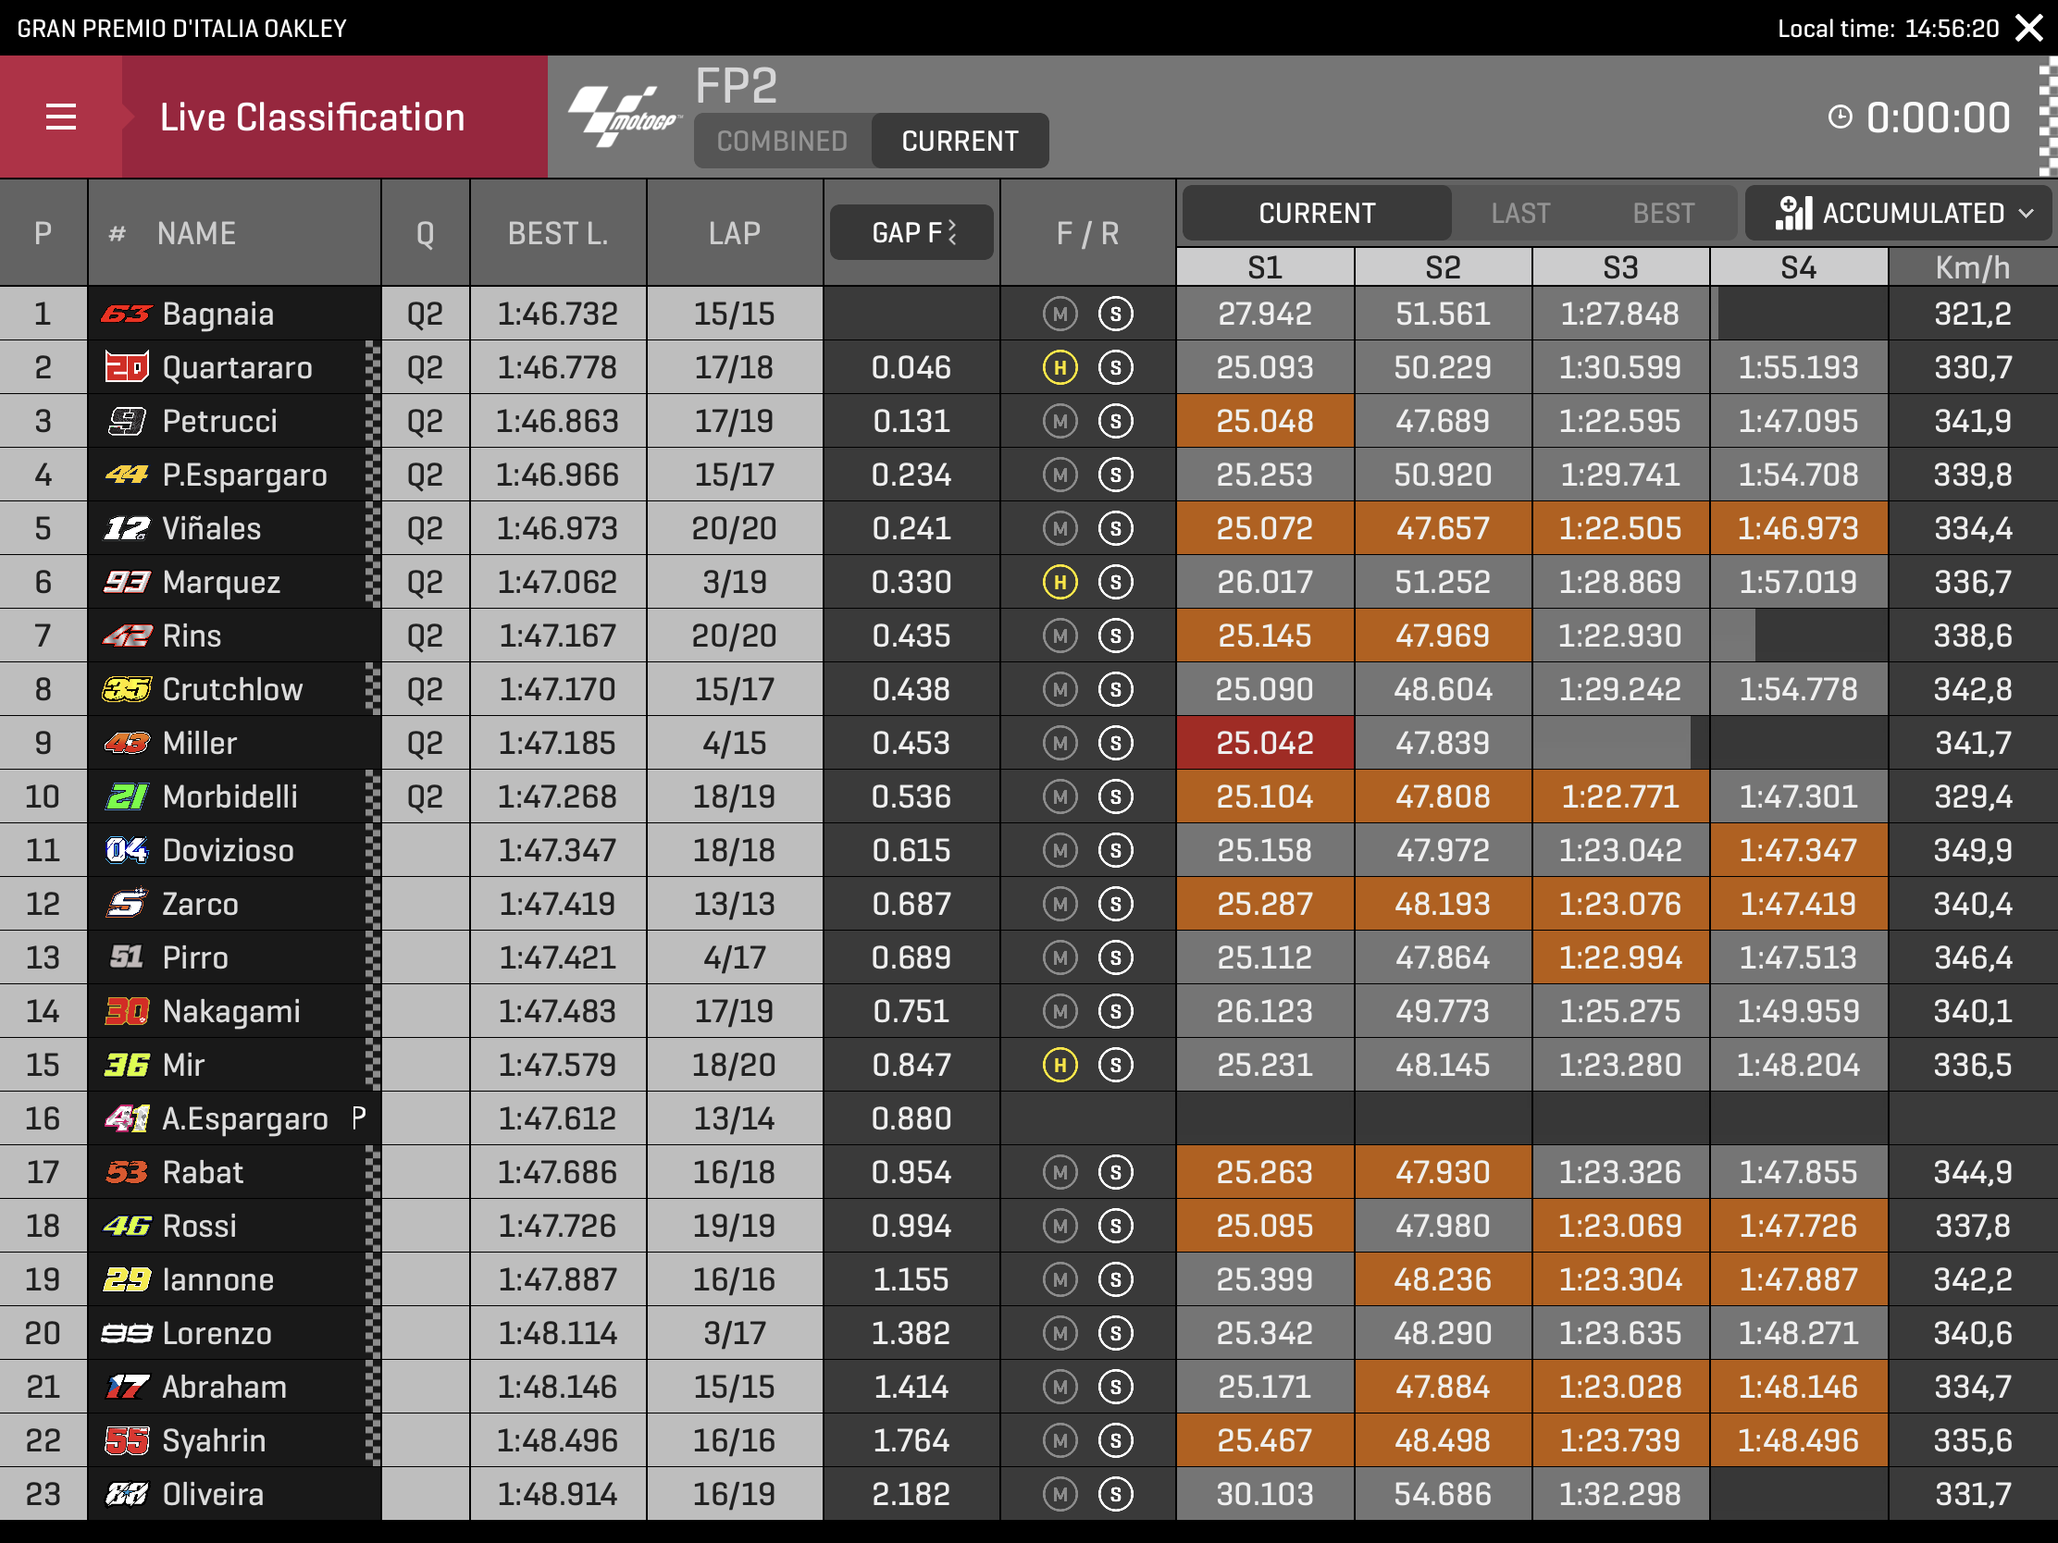Toggle the GAP F column mode

pyautogui.click(x=911, y=232)
